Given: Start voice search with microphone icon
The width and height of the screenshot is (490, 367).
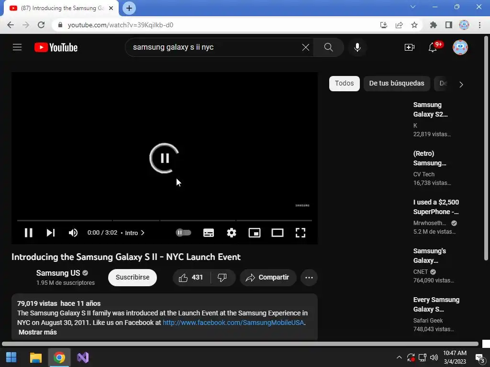Looking at the screenshot, I should pos(357,47).
